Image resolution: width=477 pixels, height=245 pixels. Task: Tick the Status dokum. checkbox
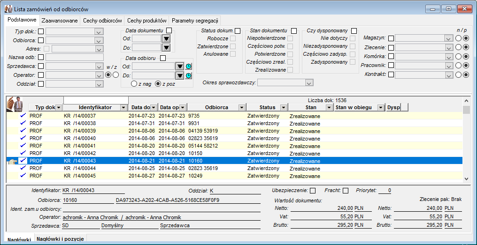pyautogui.click(x=238, y=30)
